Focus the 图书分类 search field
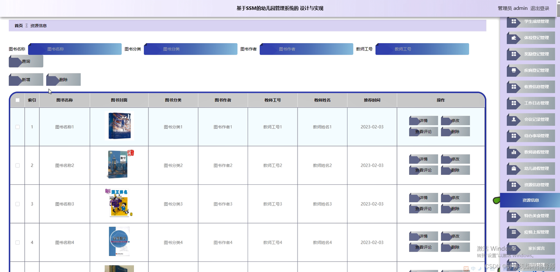 pos(190,49)
